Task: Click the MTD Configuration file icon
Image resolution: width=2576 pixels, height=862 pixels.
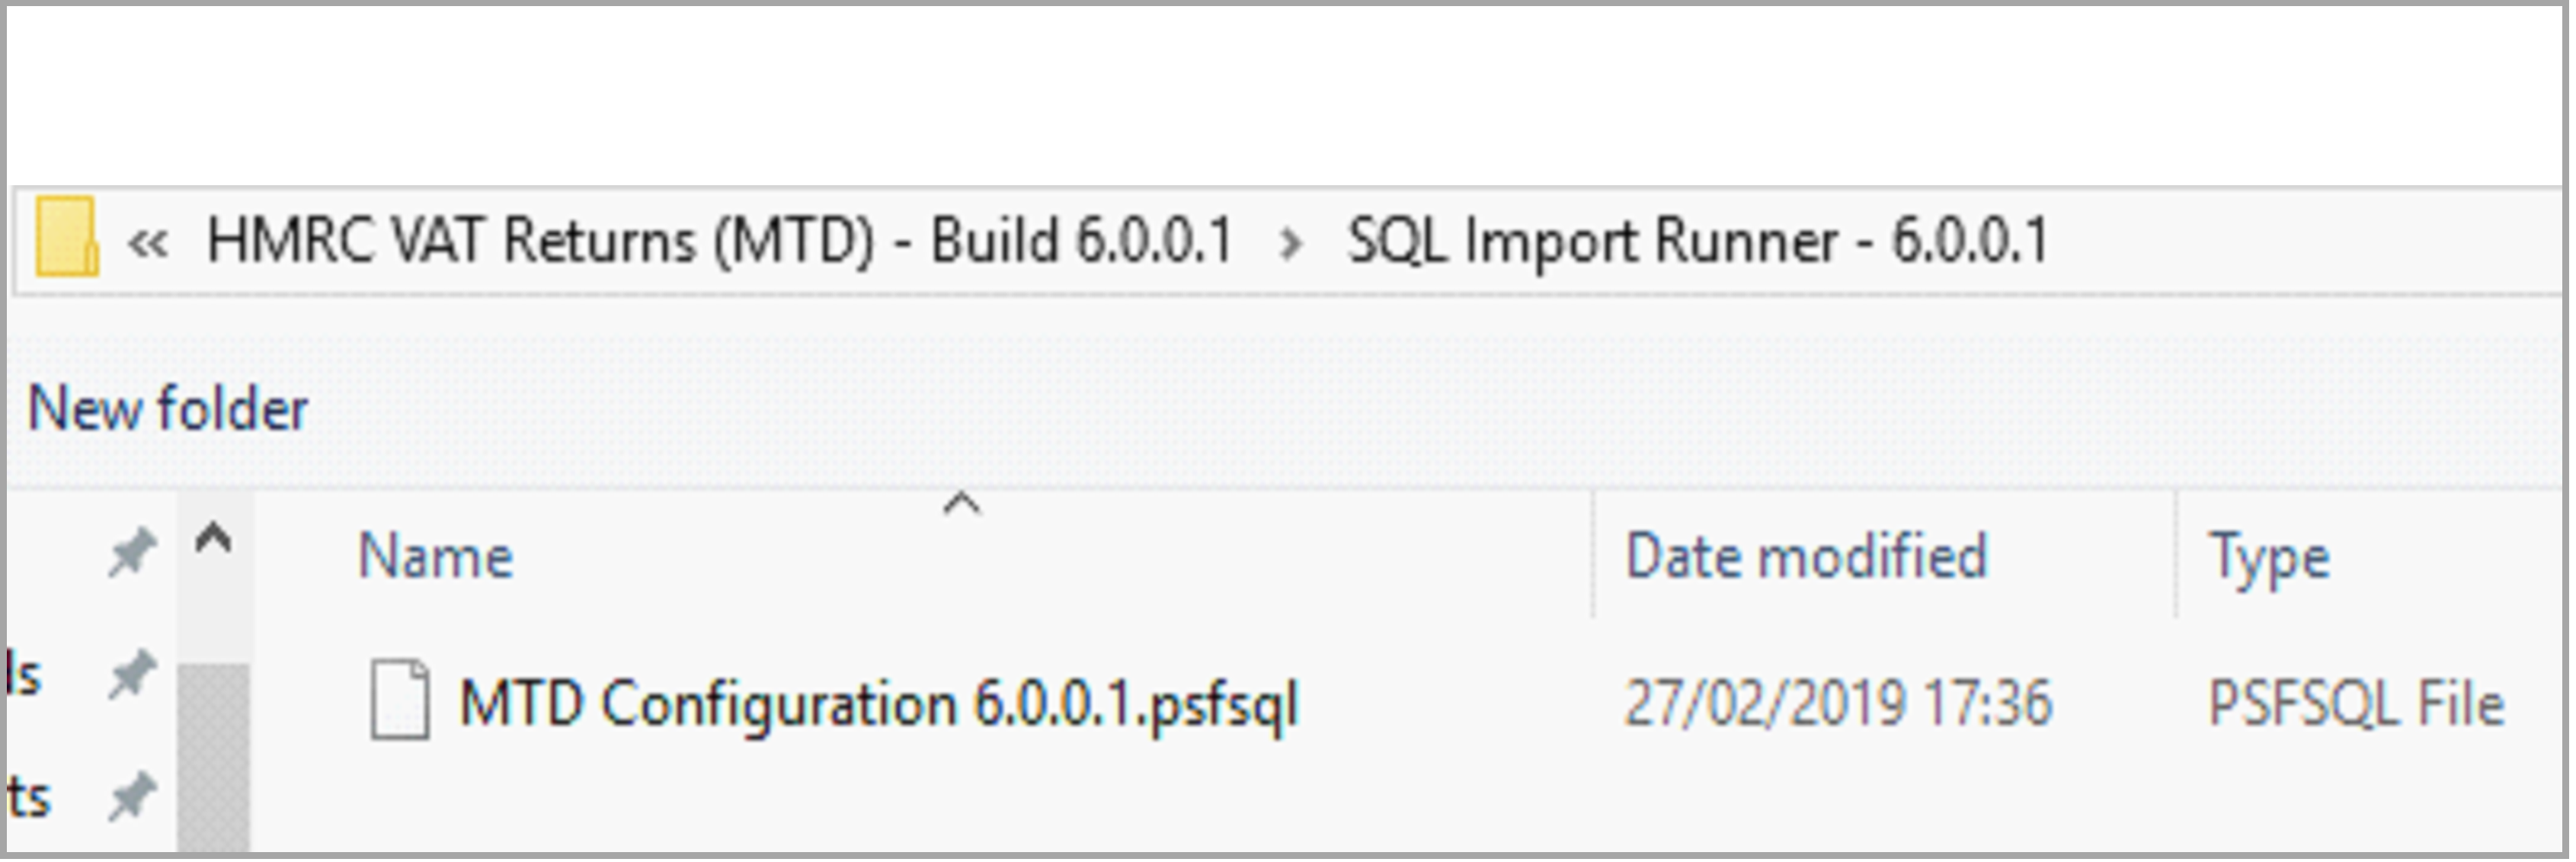Action: click(x=400, y=701)
